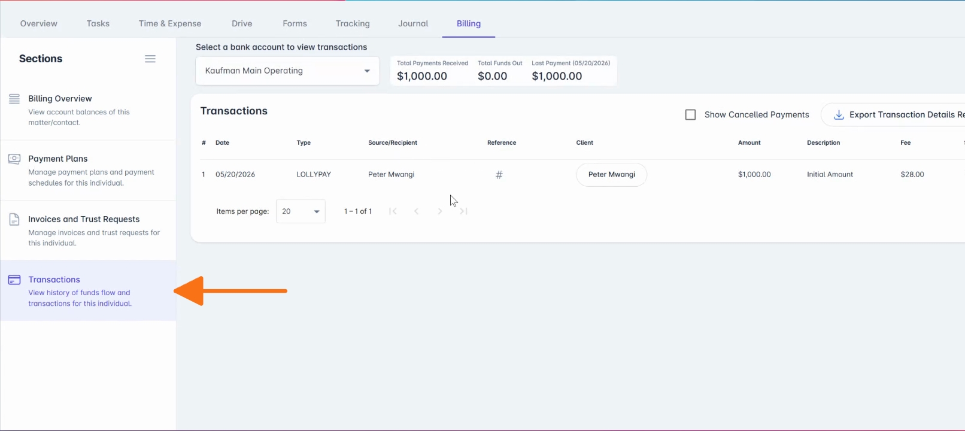Image resolution: width=965 pixels, height=431 pixels.
Task: Open Invoices and Trust Requests section
Action: 88,230
